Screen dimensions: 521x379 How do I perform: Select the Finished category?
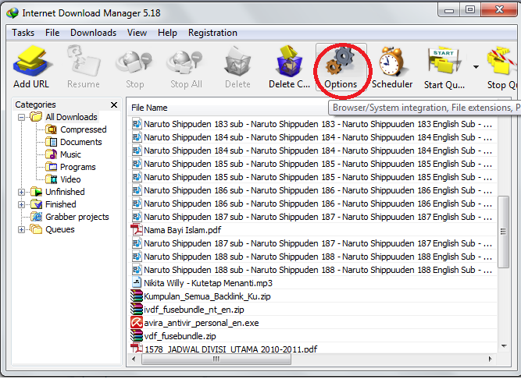(x=61, y=204)
